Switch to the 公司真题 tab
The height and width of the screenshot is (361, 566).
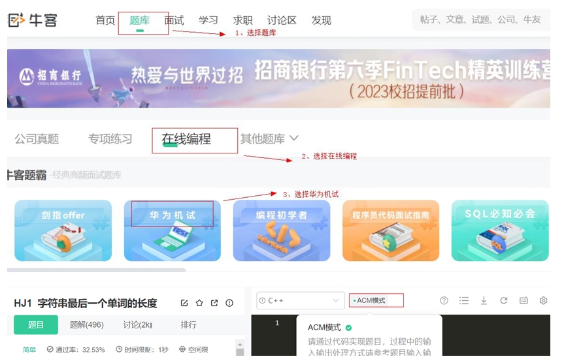click(x=37, y=139)
